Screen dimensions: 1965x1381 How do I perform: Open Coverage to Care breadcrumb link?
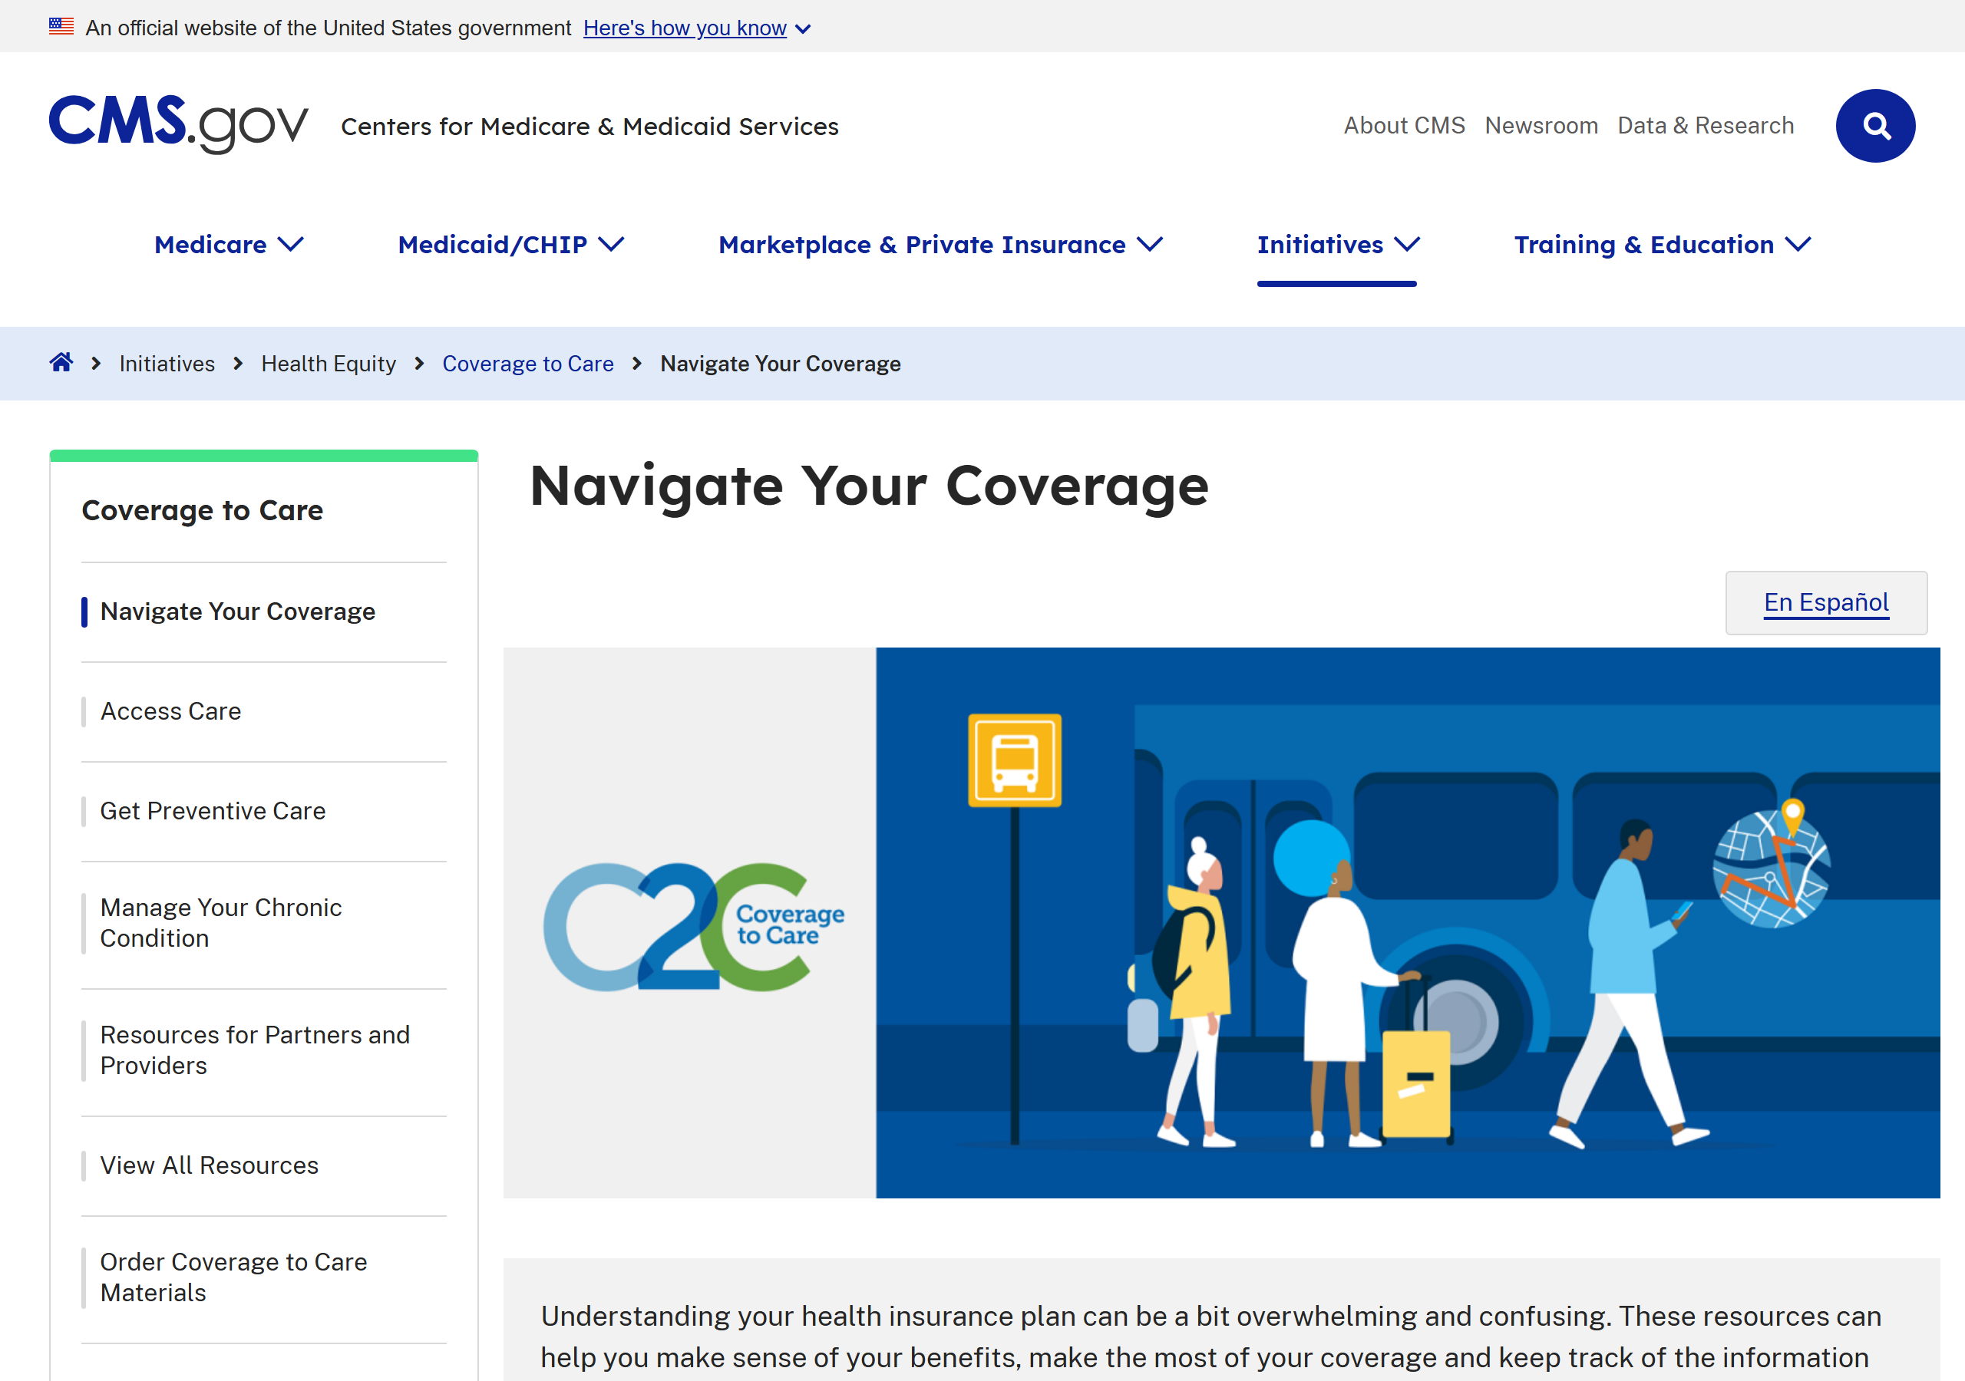(527, 364)
